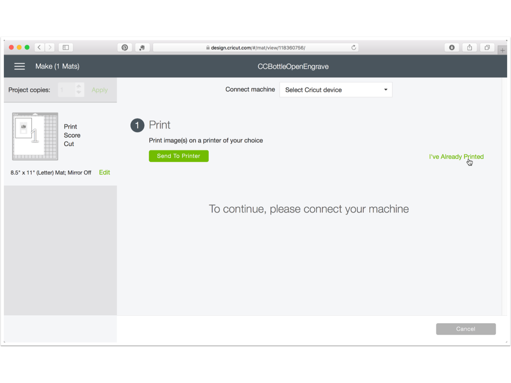Open the hamburger menu
Screen dimensions: 511x383
click(19, 66)
